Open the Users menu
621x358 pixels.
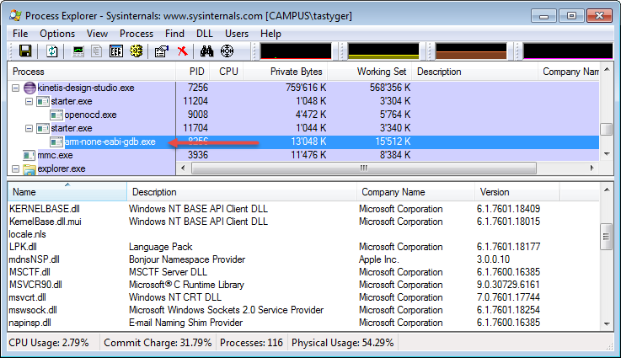coord(237,34)
